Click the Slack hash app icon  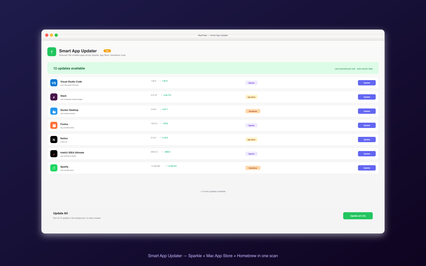[54, 97]
